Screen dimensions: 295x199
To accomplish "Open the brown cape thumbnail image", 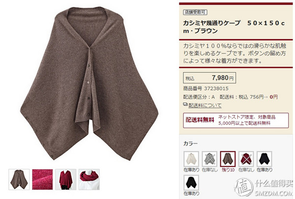I will click(x=19, y=179).
